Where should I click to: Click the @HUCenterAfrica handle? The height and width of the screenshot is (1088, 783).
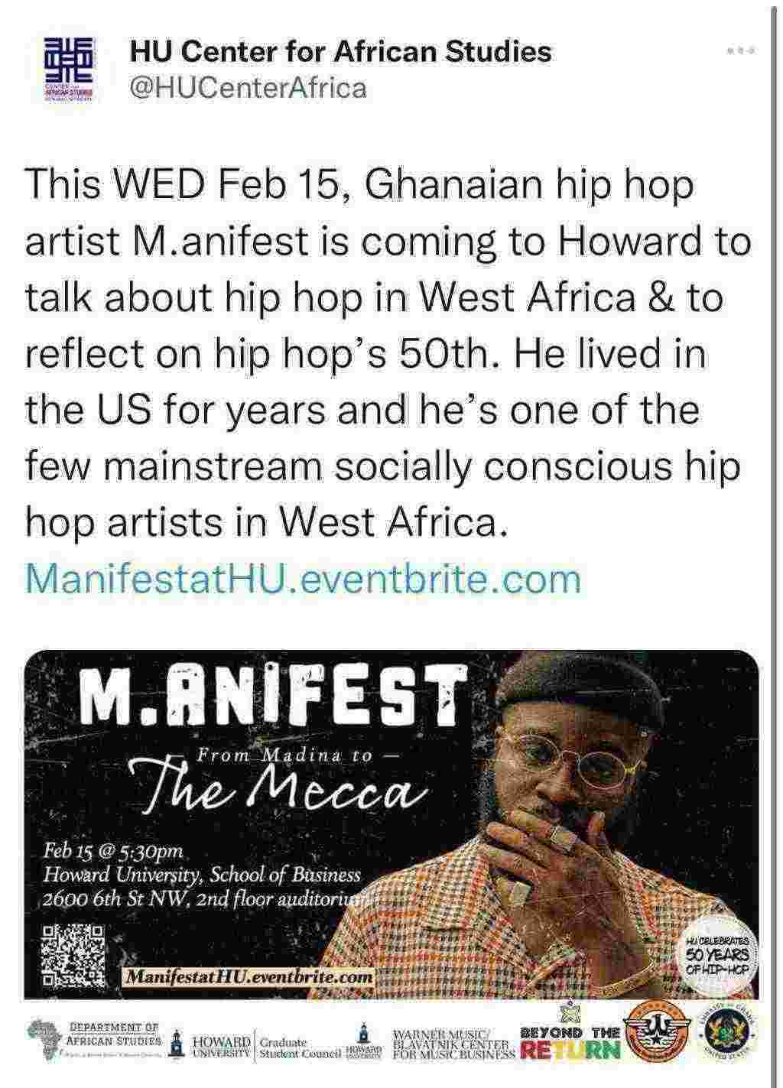[x=249, y=88]
